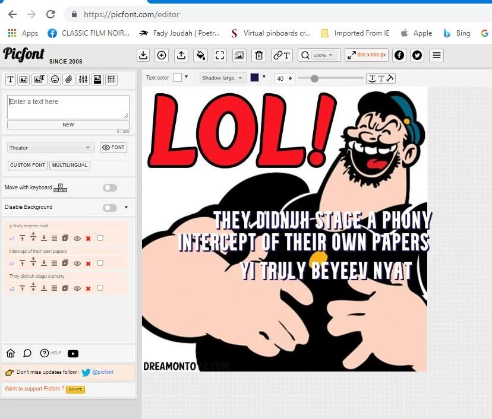Click the fullscreen brackets icon
Screen dimensions: 492x419
(x=220, y=55)
